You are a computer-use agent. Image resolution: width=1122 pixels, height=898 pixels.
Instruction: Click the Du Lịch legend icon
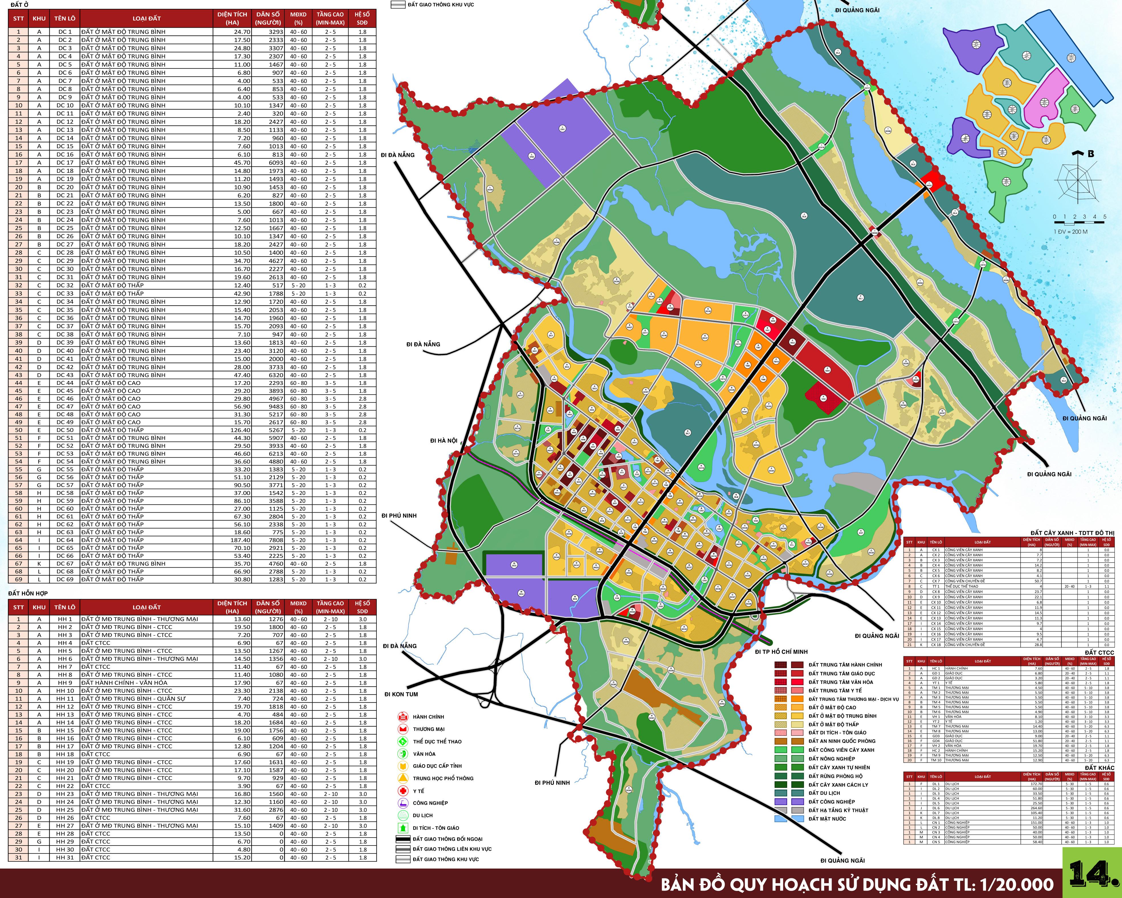(x=403, y=815)
